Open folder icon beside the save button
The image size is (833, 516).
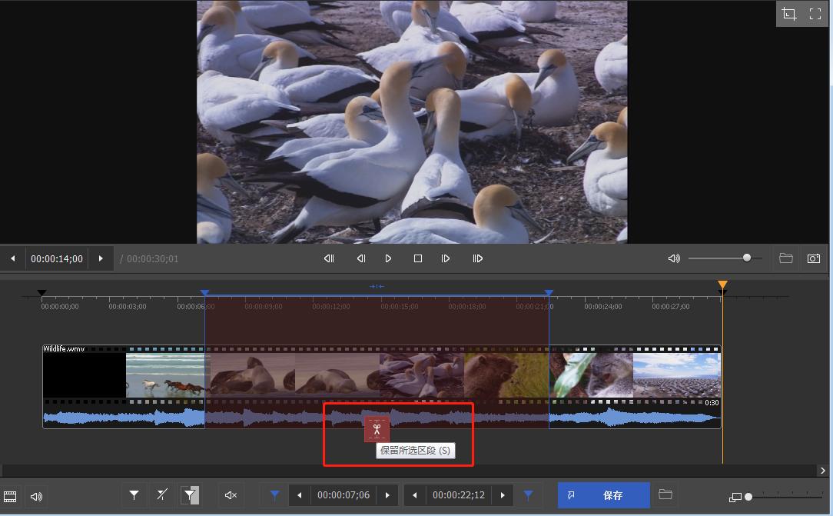click(x=665, y=494)
